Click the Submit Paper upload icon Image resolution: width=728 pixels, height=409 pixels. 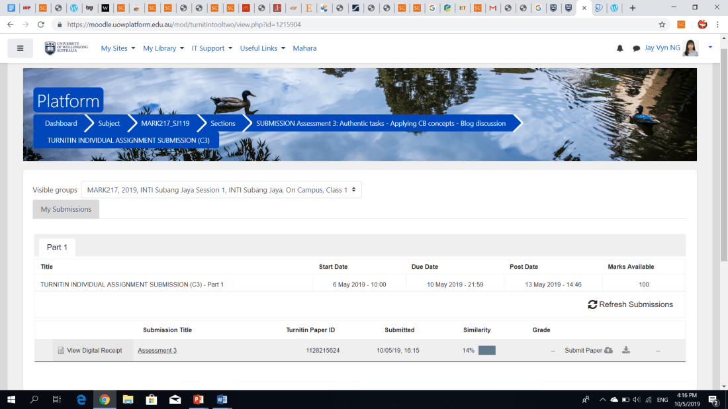point(608,350)
